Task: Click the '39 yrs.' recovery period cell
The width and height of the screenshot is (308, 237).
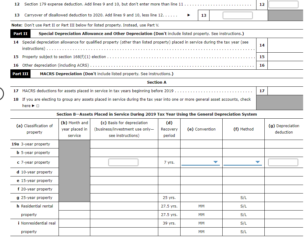Action: pyautogui.click(x=169, y=223)
